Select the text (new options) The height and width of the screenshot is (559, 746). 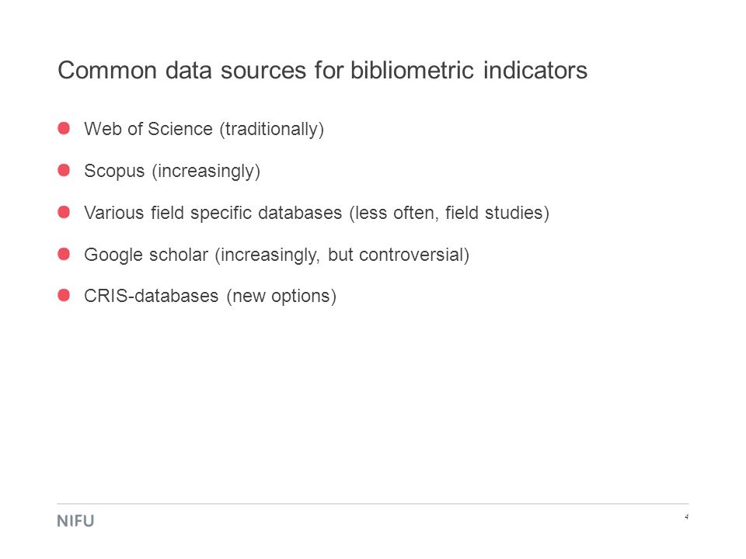(x=281, y=297)
